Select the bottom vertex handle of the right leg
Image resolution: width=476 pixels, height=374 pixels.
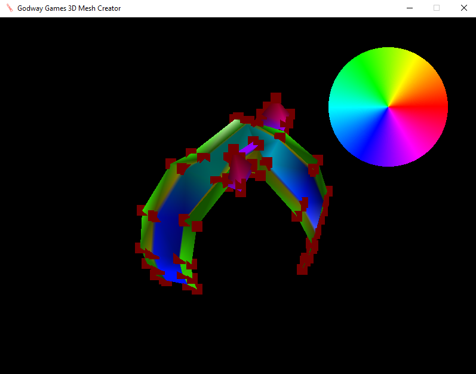click(x=302, y=269)
